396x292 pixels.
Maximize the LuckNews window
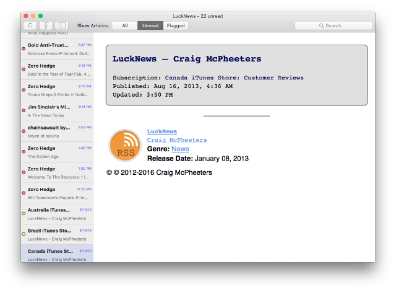point(40,16)
